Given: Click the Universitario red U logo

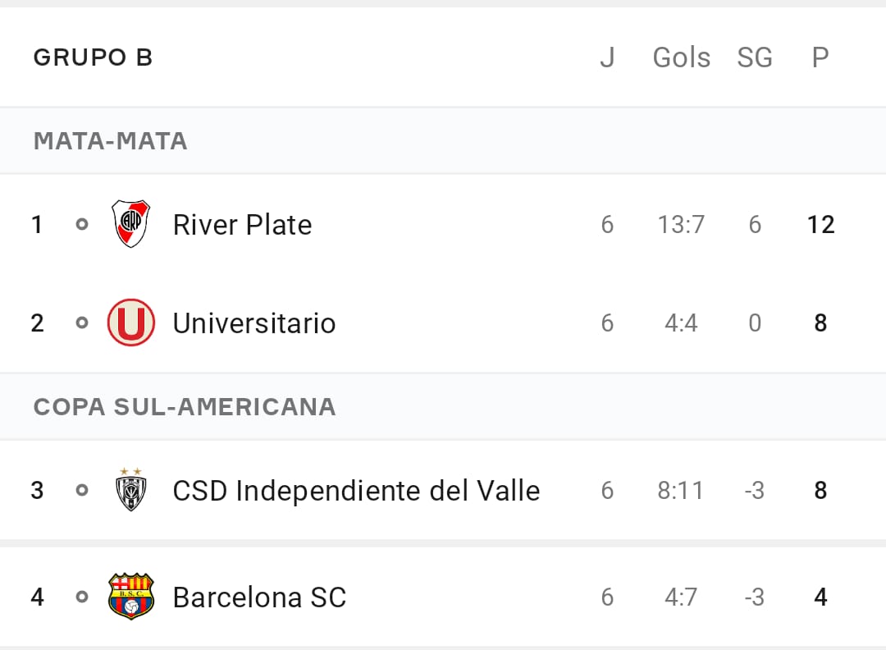Looking at the screenshot, I should tap(131, 323).
